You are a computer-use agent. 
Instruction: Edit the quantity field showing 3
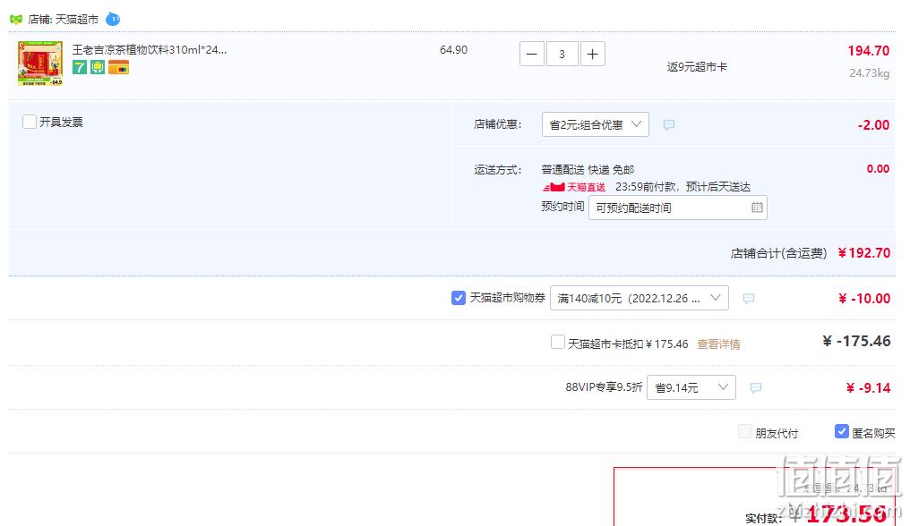coord(562,54)
